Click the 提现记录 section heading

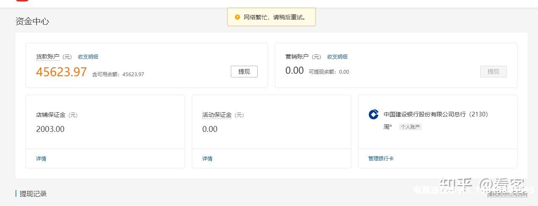click(33, 194)
